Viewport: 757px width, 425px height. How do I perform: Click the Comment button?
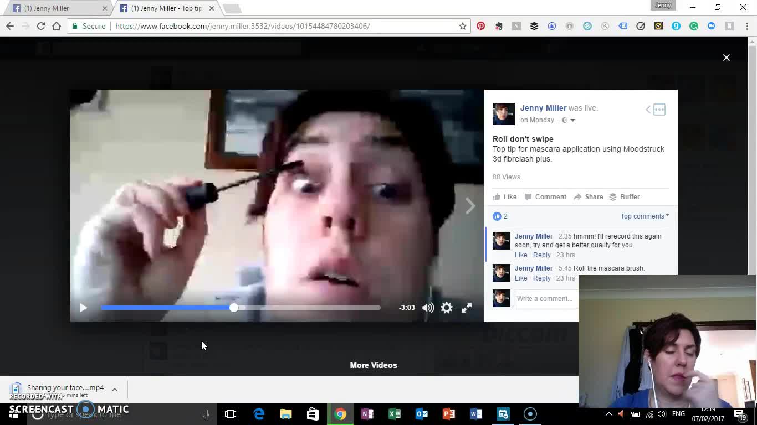coord(545,197)
